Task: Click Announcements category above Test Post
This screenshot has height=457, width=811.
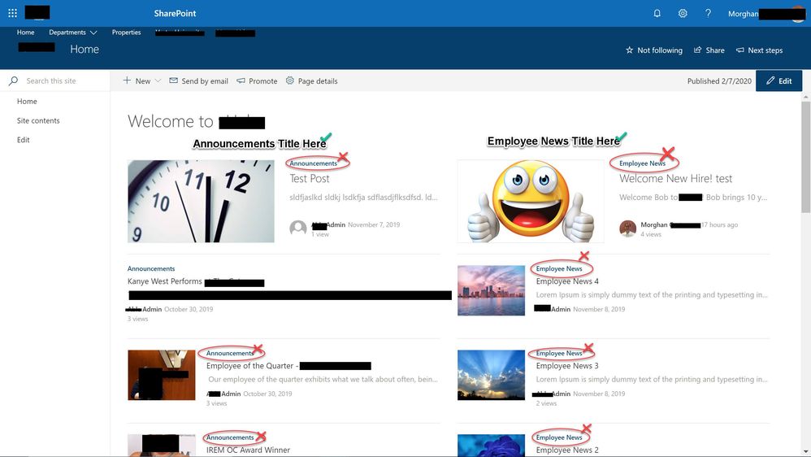Action: (x=313, y=163)
